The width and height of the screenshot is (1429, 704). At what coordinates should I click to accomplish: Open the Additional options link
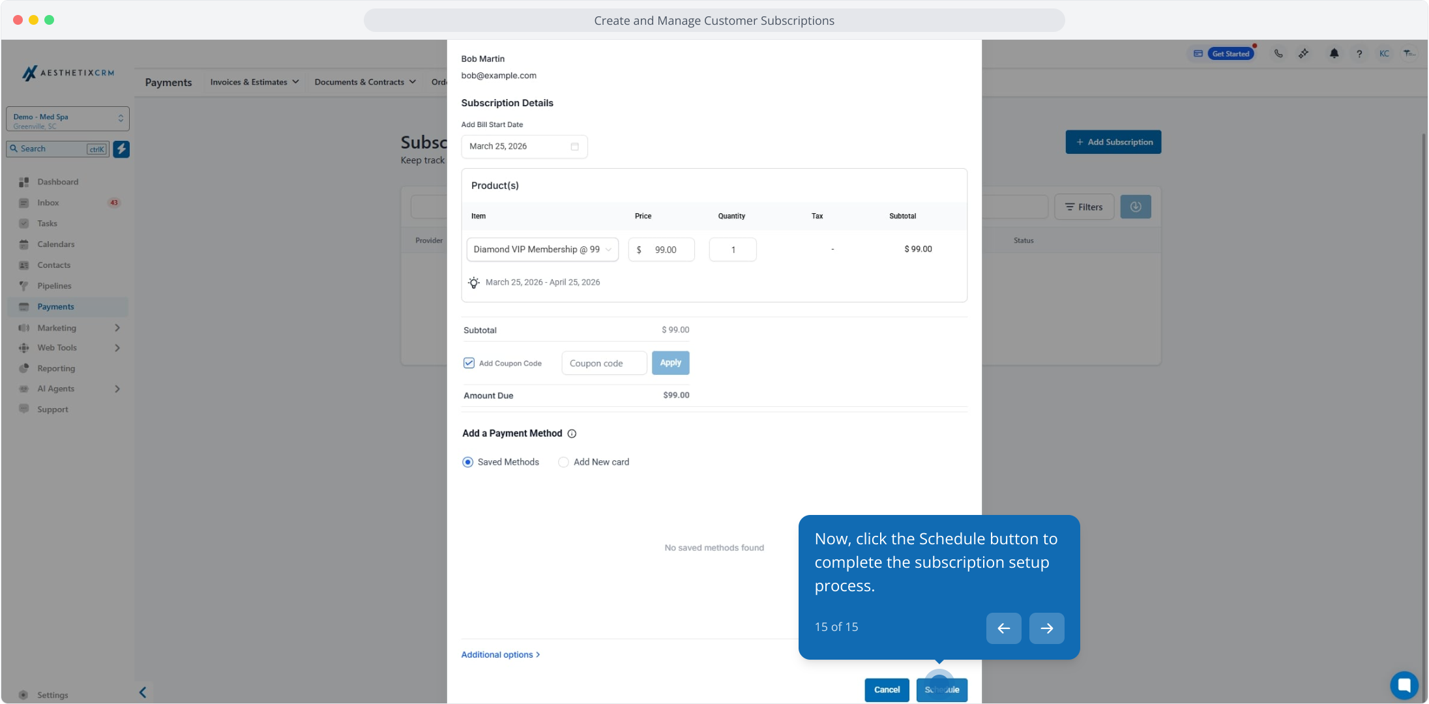(500, 654)
